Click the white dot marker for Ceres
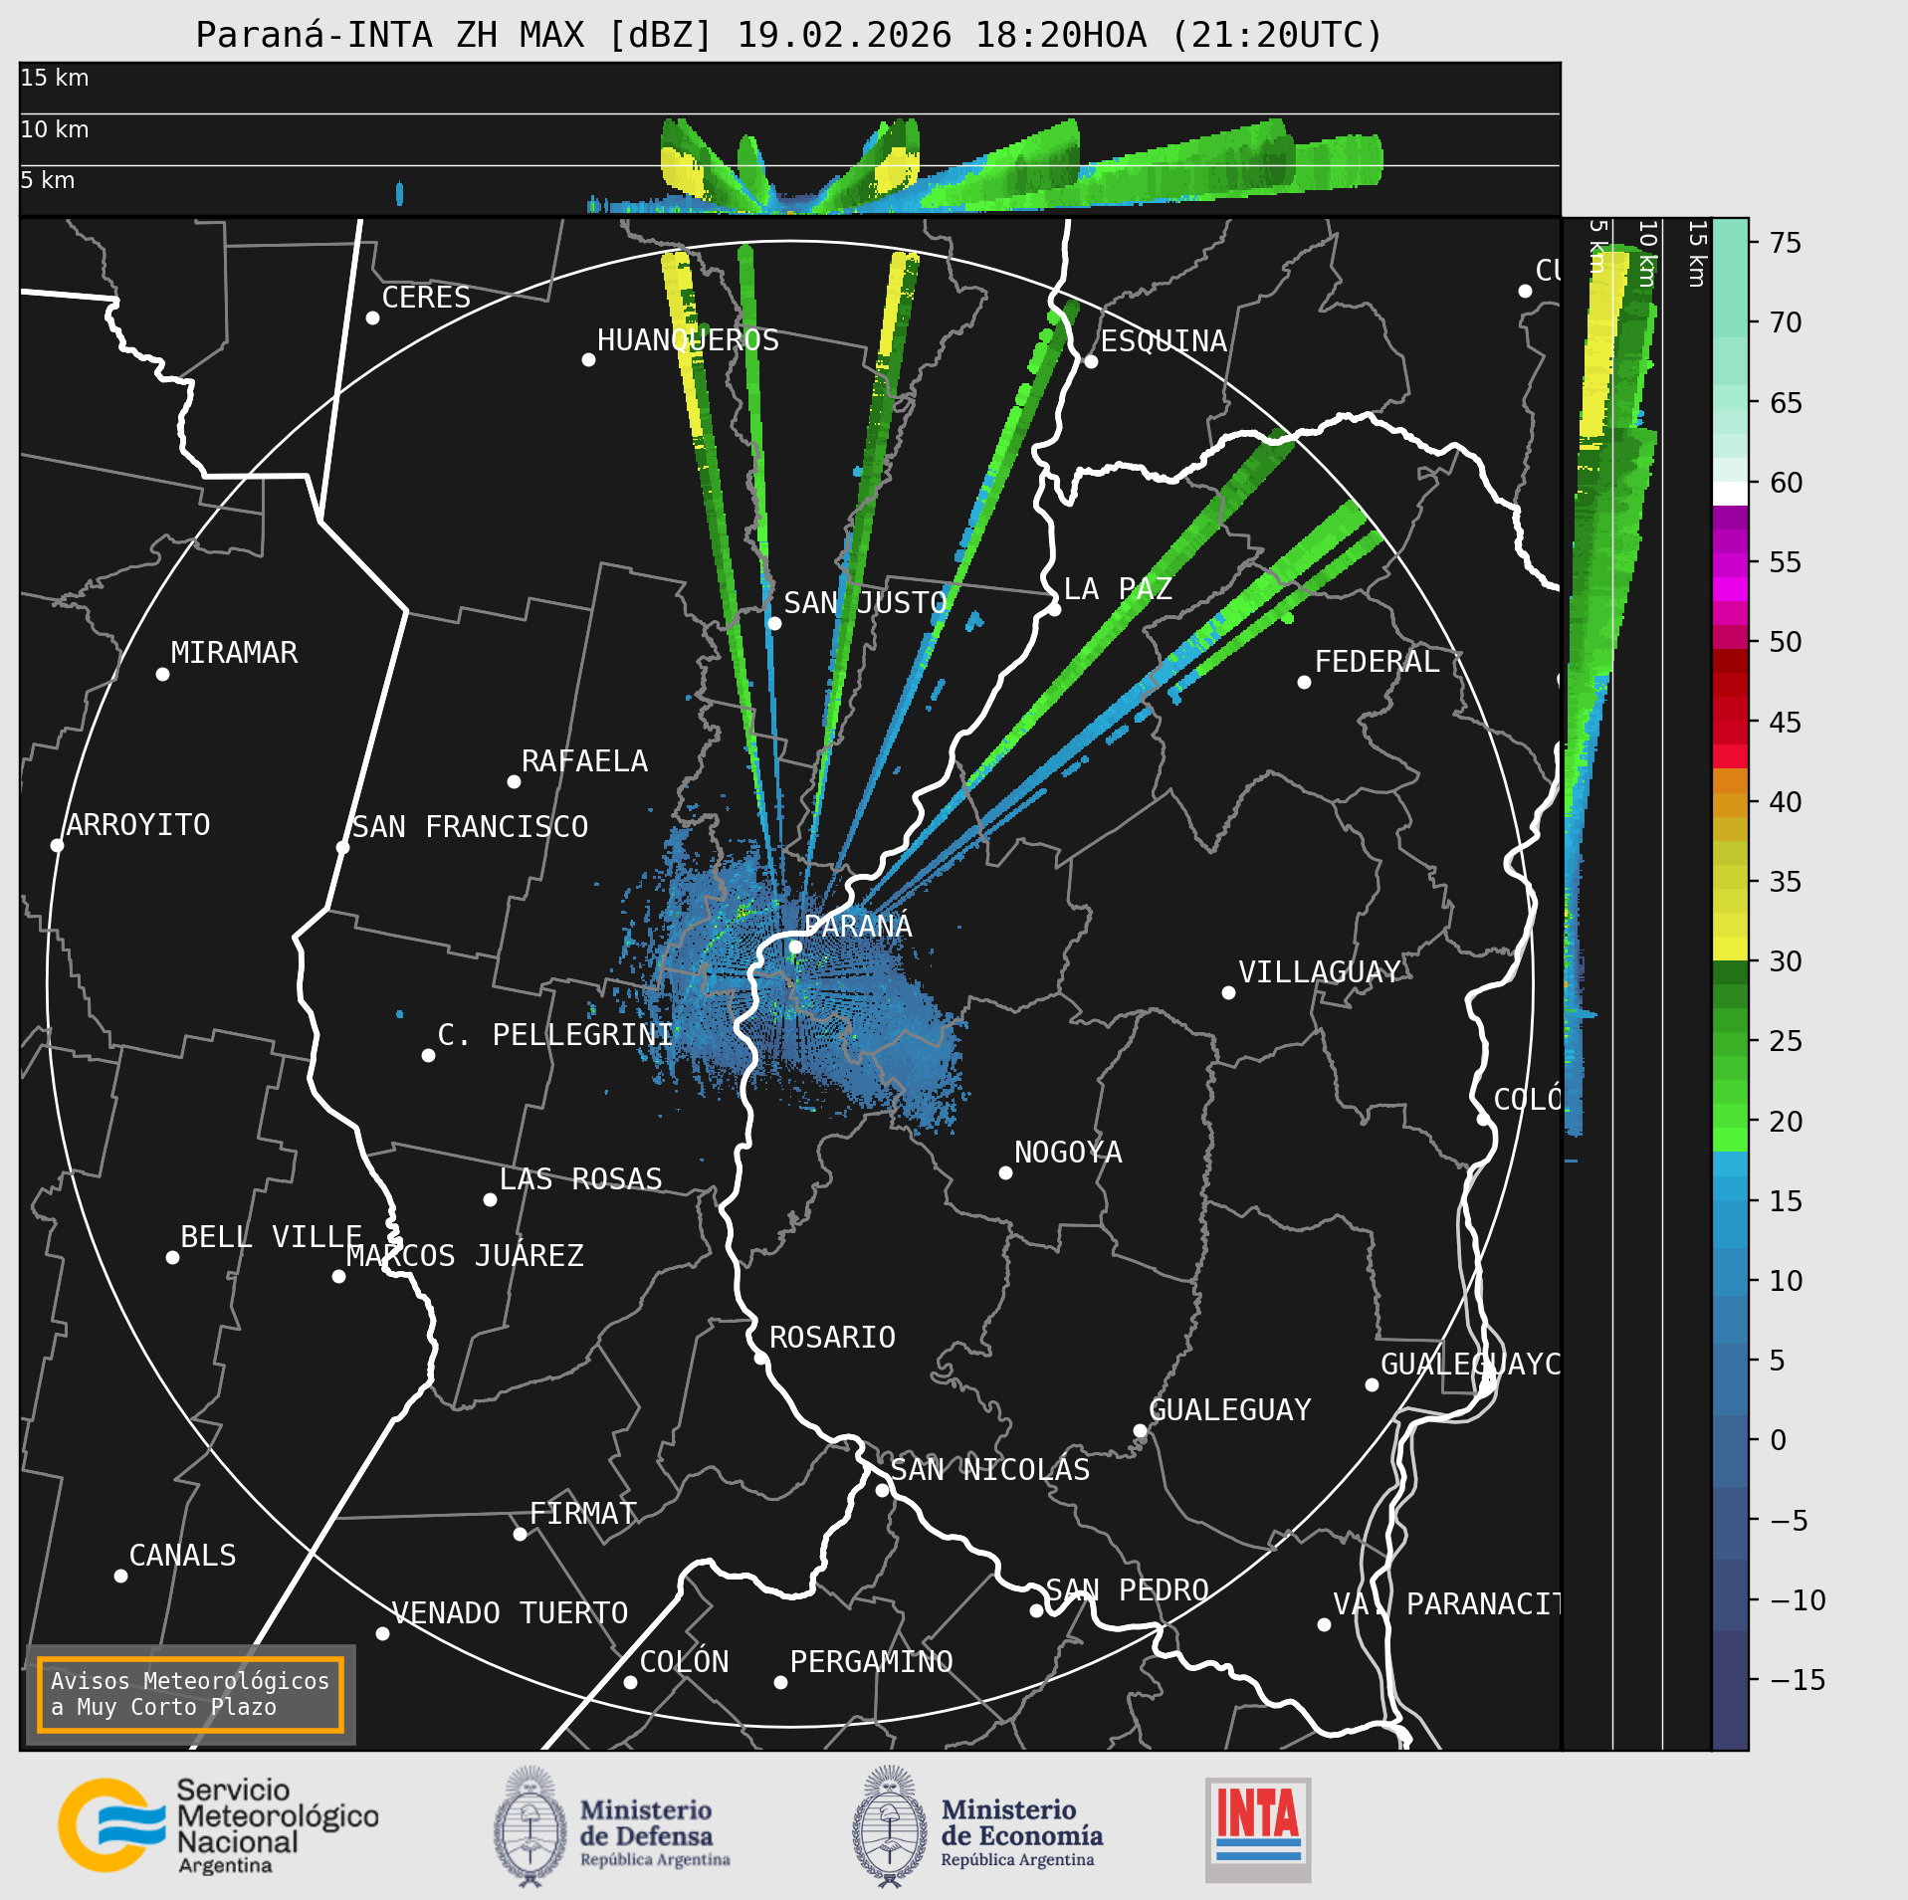The width and height of the screenshot is (1908, 1900). coord(372,317)
